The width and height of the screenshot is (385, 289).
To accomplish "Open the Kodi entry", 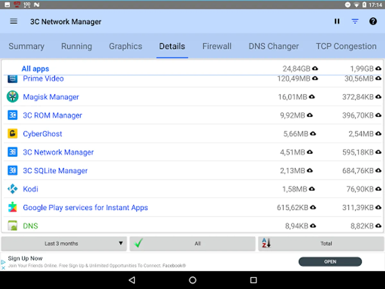I will click(x=30, y=189).
